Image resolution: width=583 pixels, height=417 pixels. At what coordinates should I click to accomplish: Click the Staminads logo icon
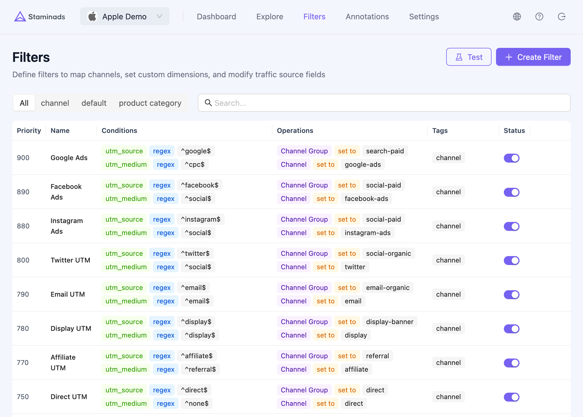click(20, 17)
